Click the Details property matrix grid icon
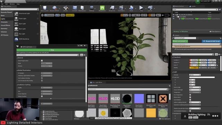 pos(216,55)
